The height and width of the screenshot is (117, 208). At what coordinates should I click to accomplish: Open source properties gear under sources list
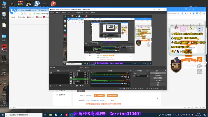click(x=77, y=86)
